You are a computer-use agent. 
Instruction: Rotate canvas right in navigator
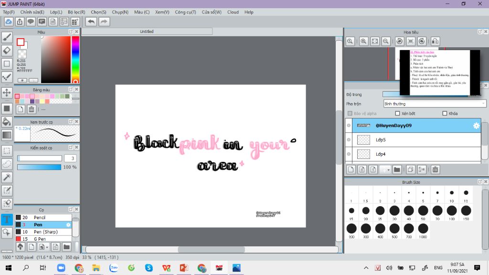(x=422, y=41)
